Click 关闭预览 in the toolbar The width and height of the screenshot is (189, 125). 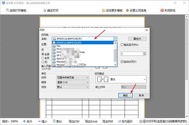point(168,10)
